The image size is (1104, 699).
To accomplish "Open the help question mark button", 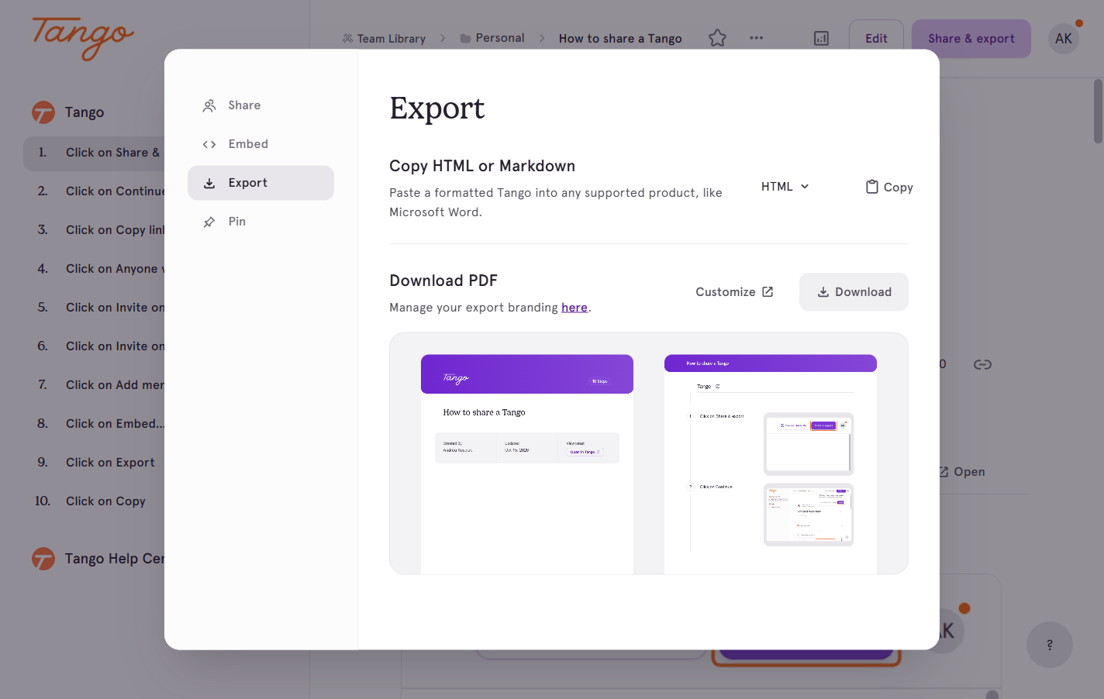I will (1049, 645).
